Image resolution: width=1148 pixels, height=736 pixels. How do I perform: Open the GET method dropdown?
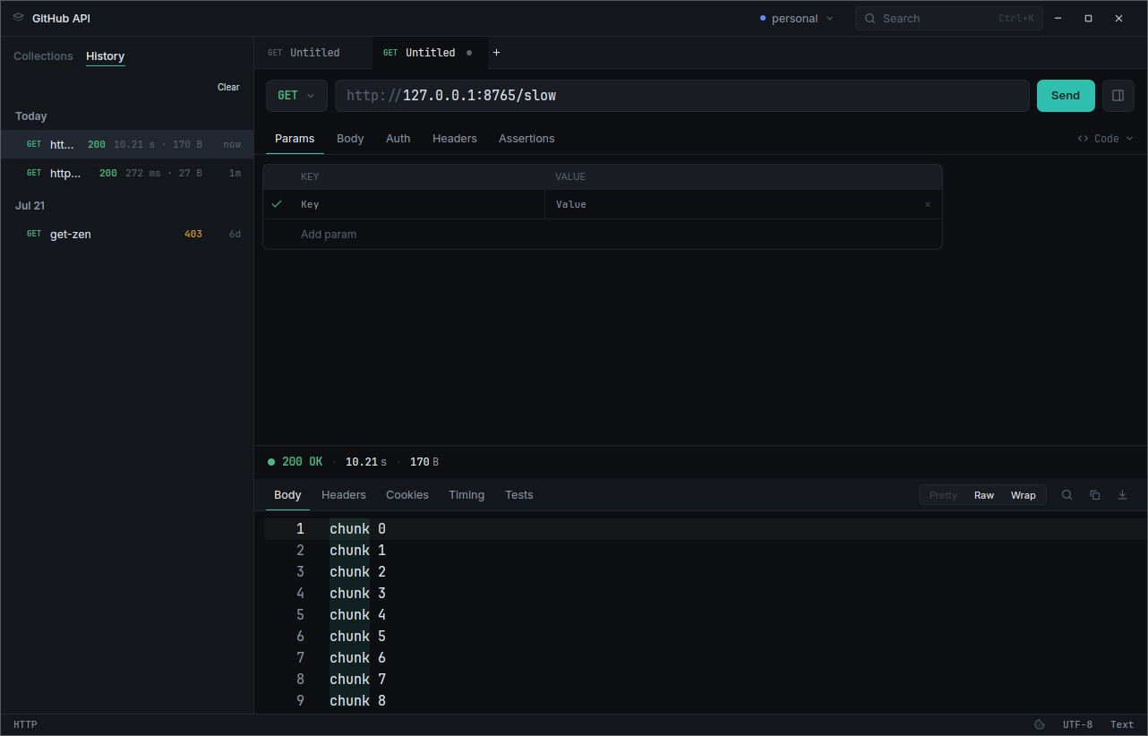point(296,96)
